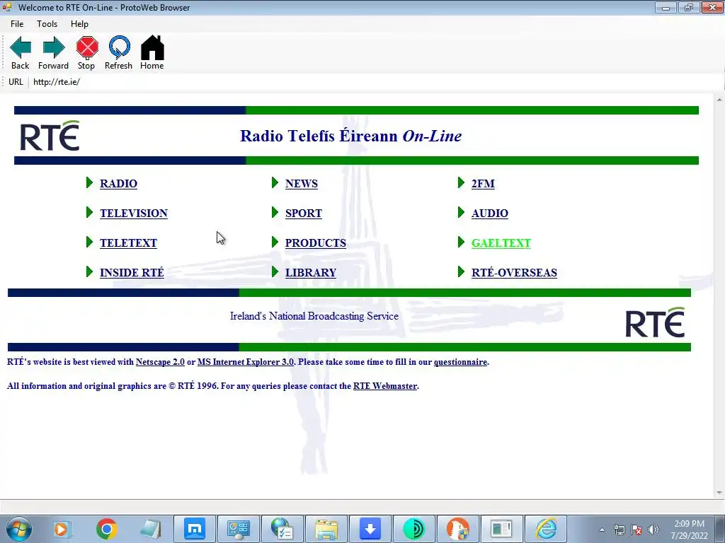
Task: Open the TELETEXT link
Action: point(129,243)
